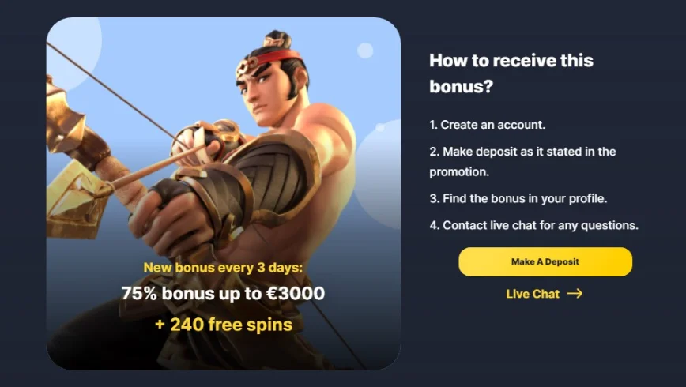Click the 'New bonus every 3 days' caption
Viewport: 686px width, 387px height.
pos(223,267)
